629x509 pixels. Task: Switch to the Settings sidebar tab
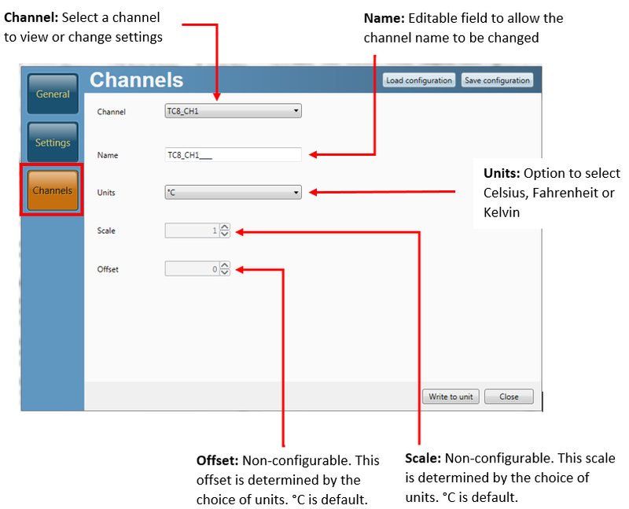click(x=53, y=142)
